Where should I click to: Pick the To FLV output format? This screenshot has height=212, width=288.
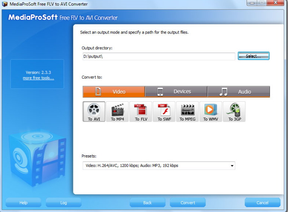click(141, 111)
